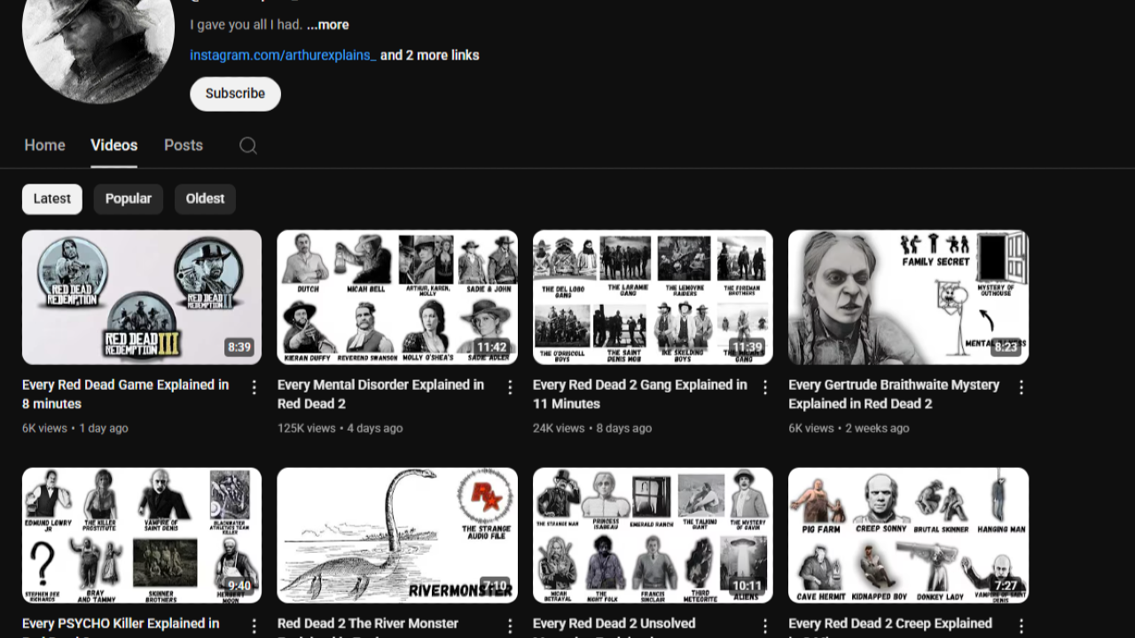1135x638 pixels.
Task: Open options menu for Every Mental Disorder Explained video
Action: click(510, 387)
